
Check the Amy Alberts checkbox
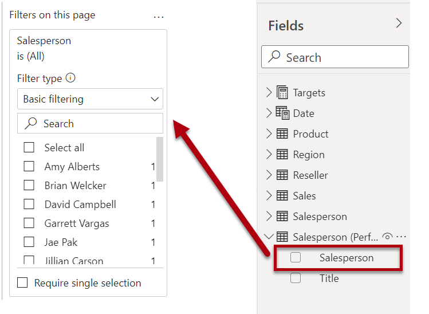[x=29, y=166]
